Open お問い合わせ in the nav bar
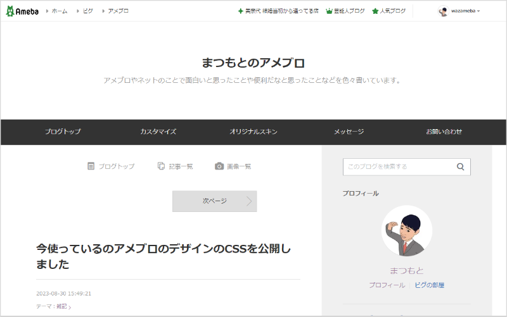 point(444,132)
